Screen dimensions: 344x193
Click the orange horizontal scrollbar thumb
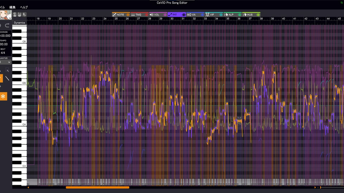(x=97, y=187)
